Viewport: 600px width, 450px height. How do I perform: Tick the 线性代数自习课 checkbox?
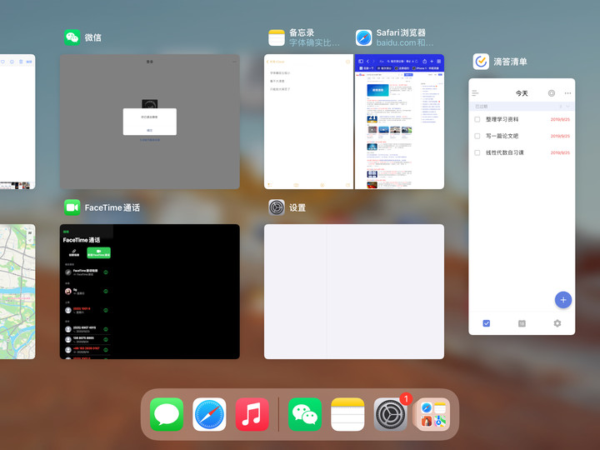pyautogui.click(x=477, y=152)
